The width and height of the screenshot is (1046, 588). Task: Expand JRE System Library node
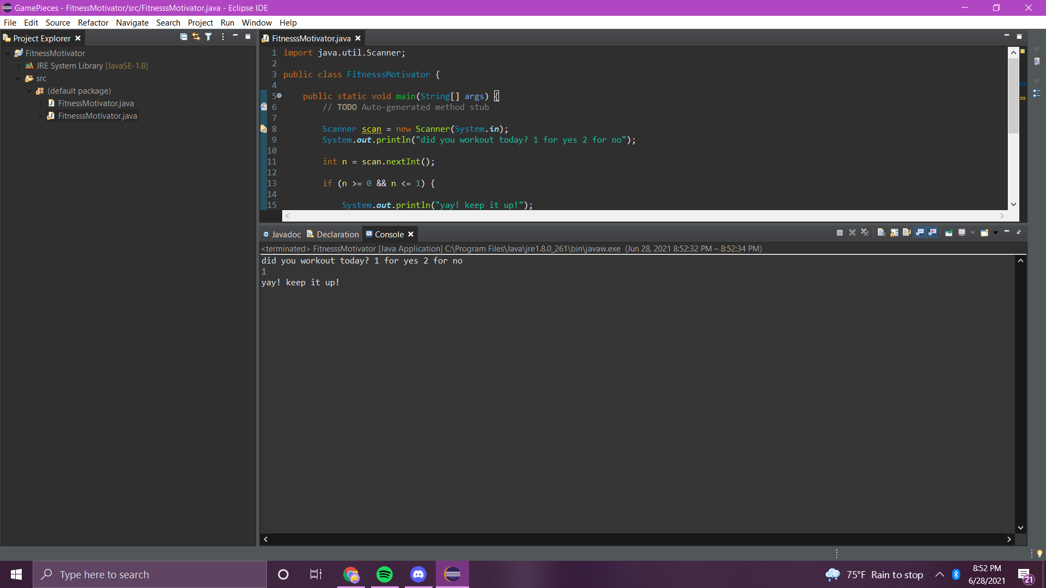click(x=19, y=66)
